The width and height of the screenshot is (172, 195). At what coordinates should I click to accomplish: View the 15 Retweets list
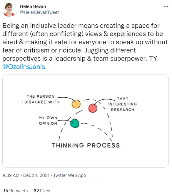(x=16, y=191)
